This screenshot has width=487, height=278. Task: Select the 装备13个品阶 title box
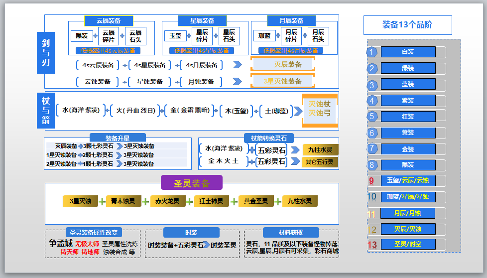click(407, 25)
